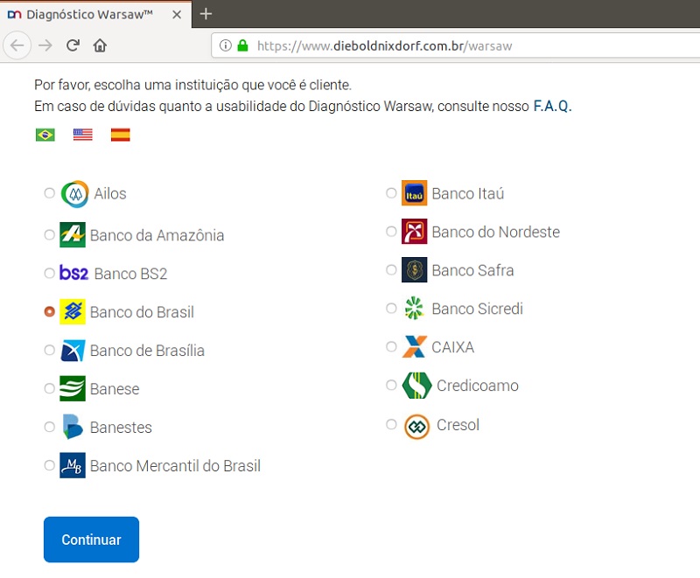Viewport: 700px width, 578px height.
Task: Focus the address bar URL field
Action: pos(455,45)
